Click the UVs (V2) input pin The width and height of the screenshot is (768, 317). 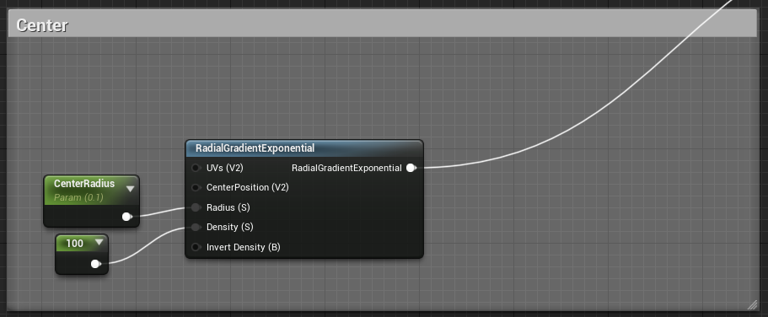[x=196, y=168]
